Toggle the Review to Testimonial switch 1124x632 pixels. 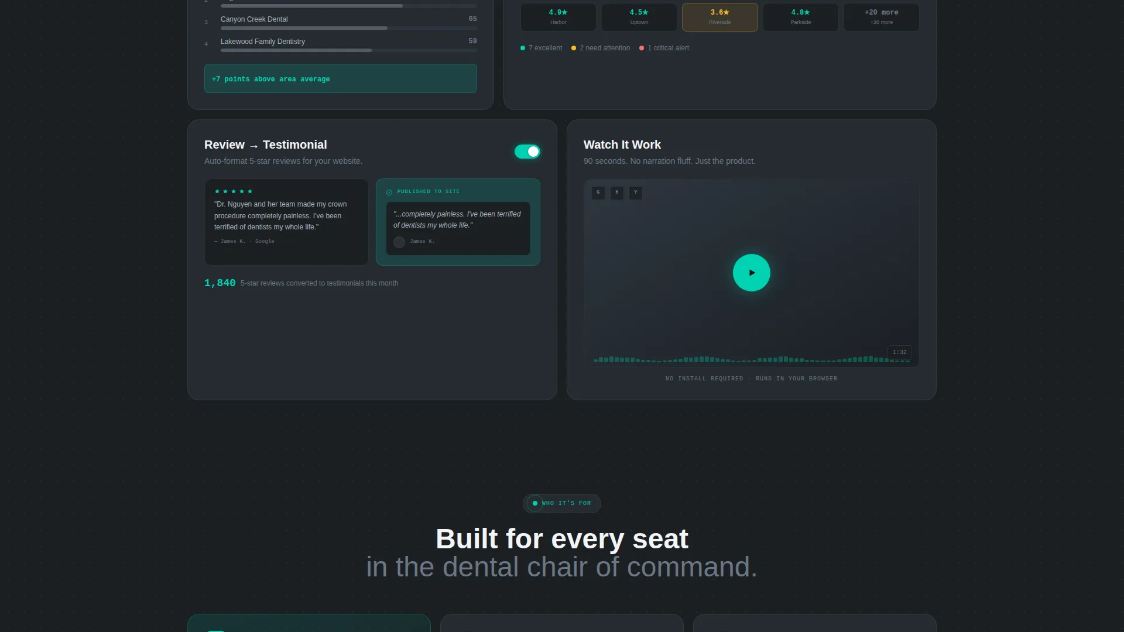[x=527, y=152]
